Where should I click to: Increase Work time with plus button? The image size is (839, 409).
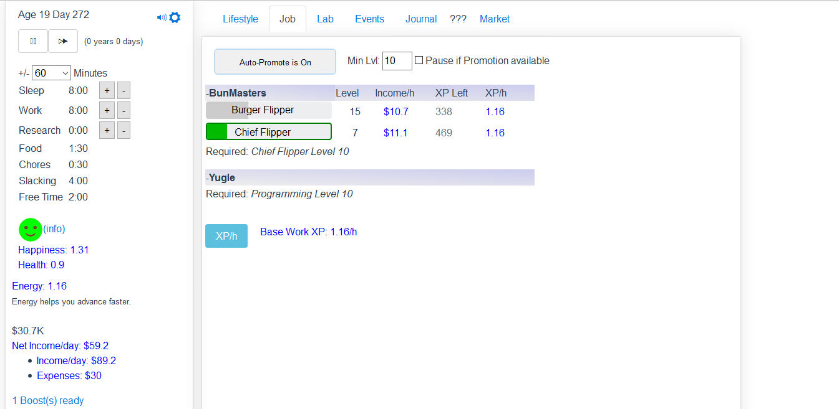coord(107,111)
